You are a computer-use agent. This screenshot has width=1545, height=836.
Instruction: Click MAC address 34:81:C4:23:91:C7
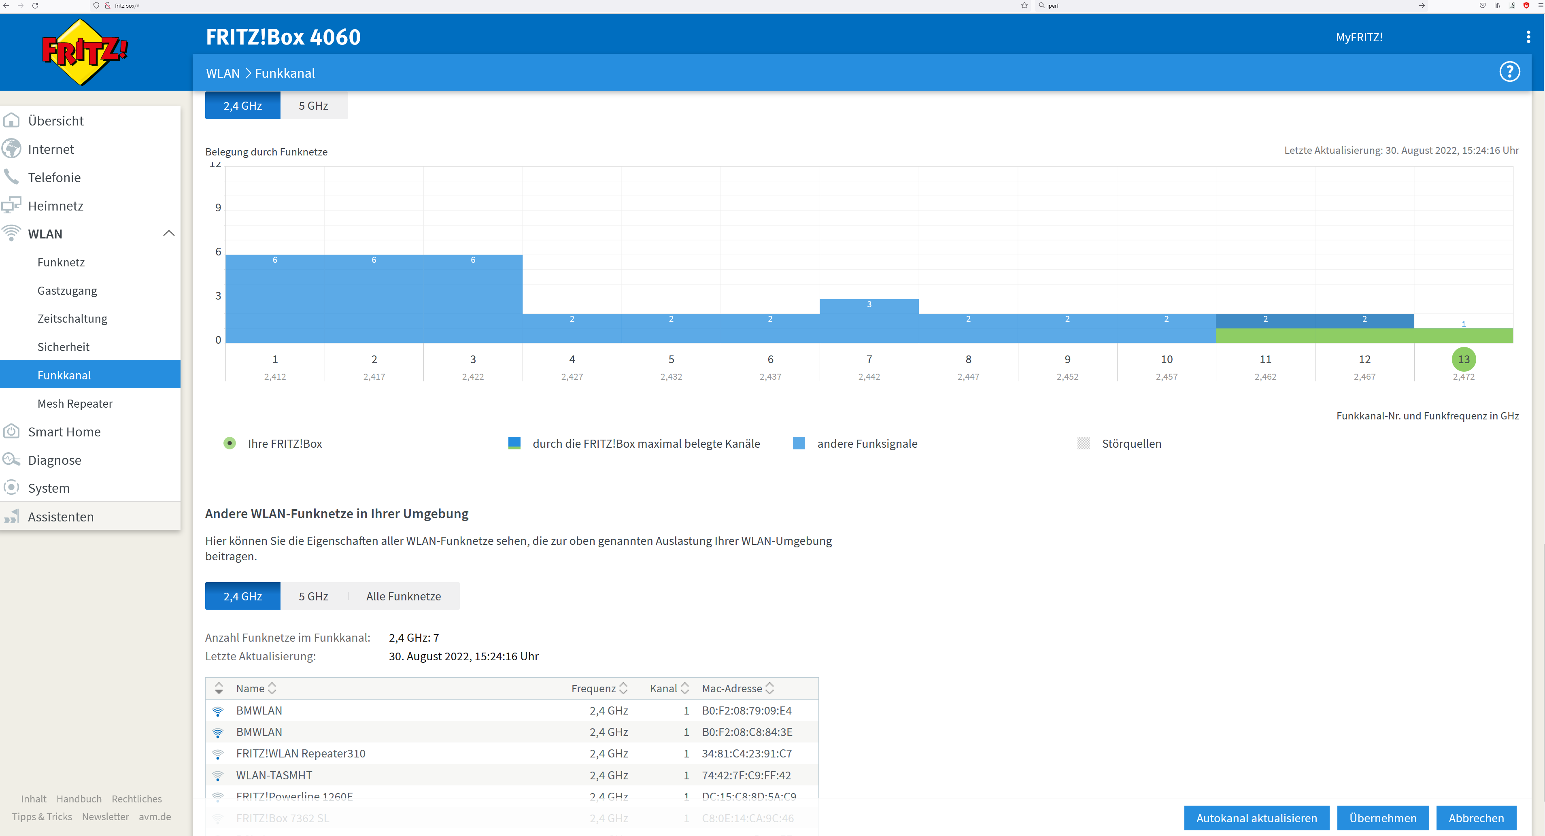pos(747,754)
